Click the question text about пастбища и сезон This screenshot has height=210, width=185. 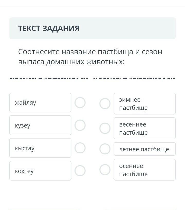90,57
